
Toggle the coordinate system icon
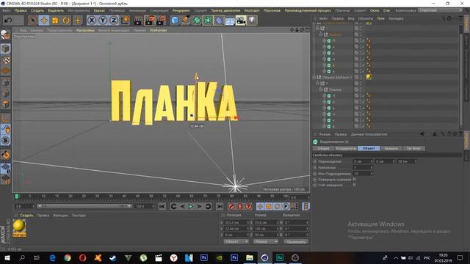point(125,21)
